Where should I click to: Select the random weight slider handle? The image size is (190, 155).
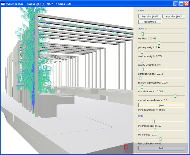pyautogui.click(x=142, y=52)
